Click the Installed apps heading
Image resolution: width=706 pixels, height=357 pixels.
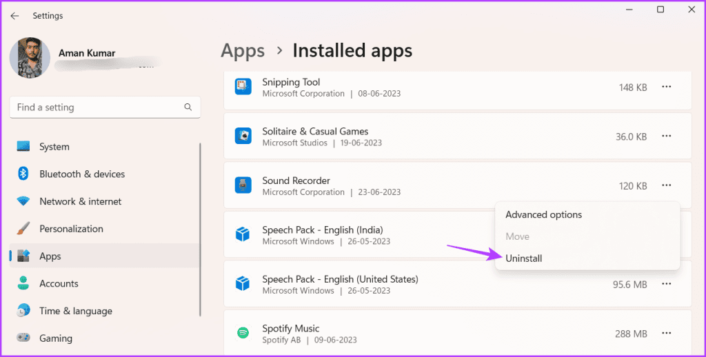point(352,50)
